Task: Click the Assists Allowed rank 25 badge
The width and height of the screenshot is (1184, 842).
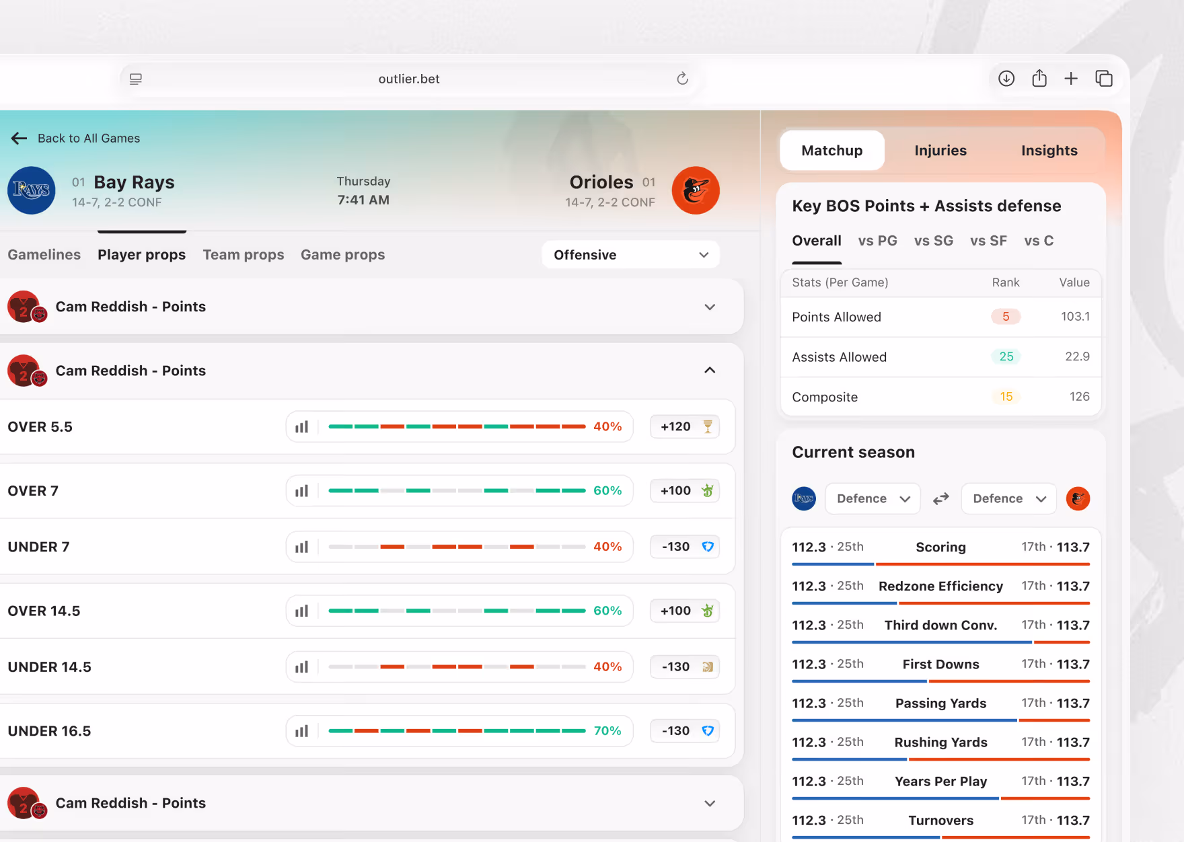Action: coord(1006,356)
